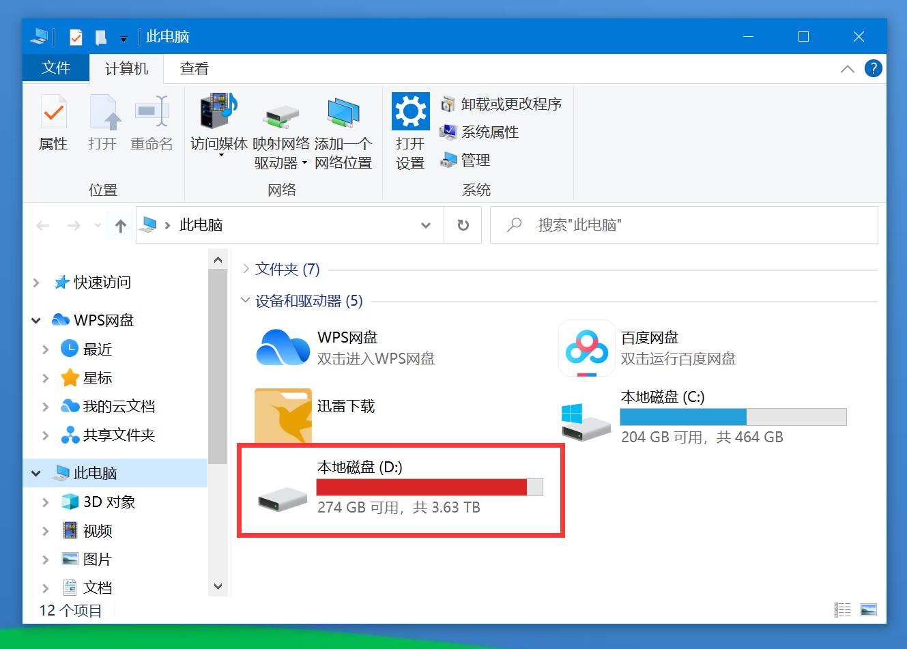Open the address bar history dropdown

426,225
